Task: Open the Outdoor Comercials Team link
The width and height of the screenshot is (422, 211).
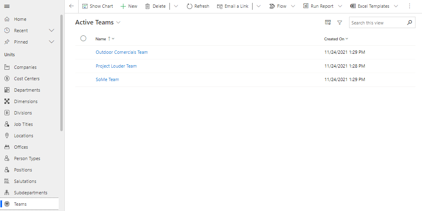Action: click(x=121, y=52)
